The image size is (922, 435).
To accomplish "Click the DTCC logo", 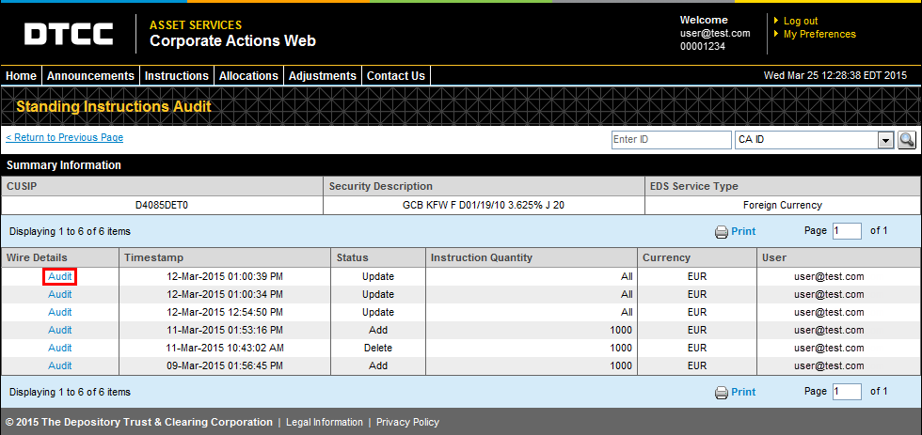I will pos(69,34).
